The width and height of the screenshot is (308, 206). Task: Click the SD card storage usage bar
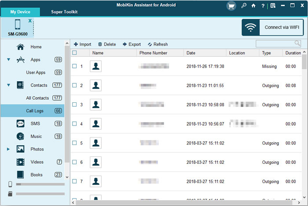pyautogui.click(x=40, y=194)
